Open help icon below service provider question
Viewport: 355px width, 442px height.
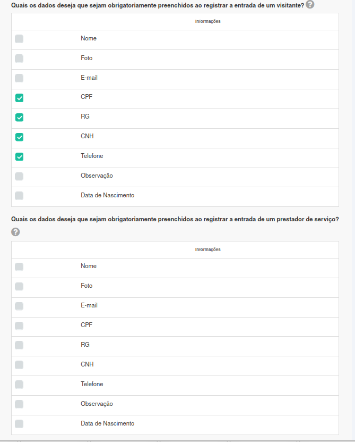click(15, 232)
